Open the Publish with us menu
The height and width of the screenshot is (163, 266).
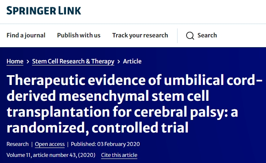pos(79,35)
